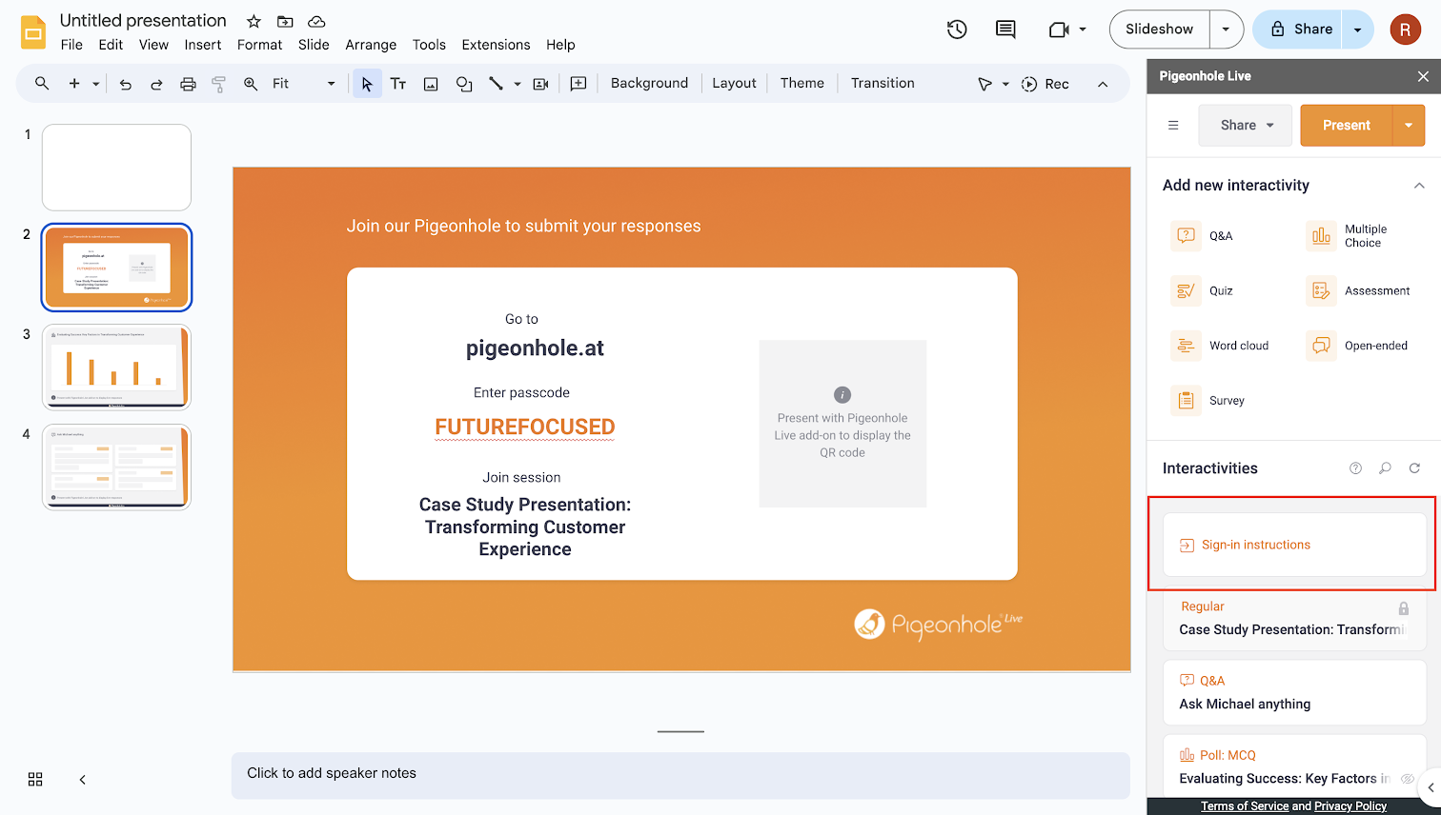The height and width of the screenshot is (815, 1441).
Task: Search interactivities magnifier icon
Action: click(x=1386, y=468)
